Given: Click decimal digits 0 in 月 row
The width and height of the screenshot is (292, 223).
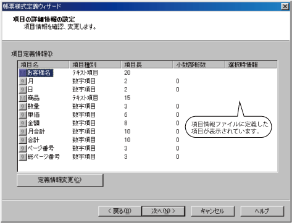Looking at the screenshot, I should (x=178, y=81).
